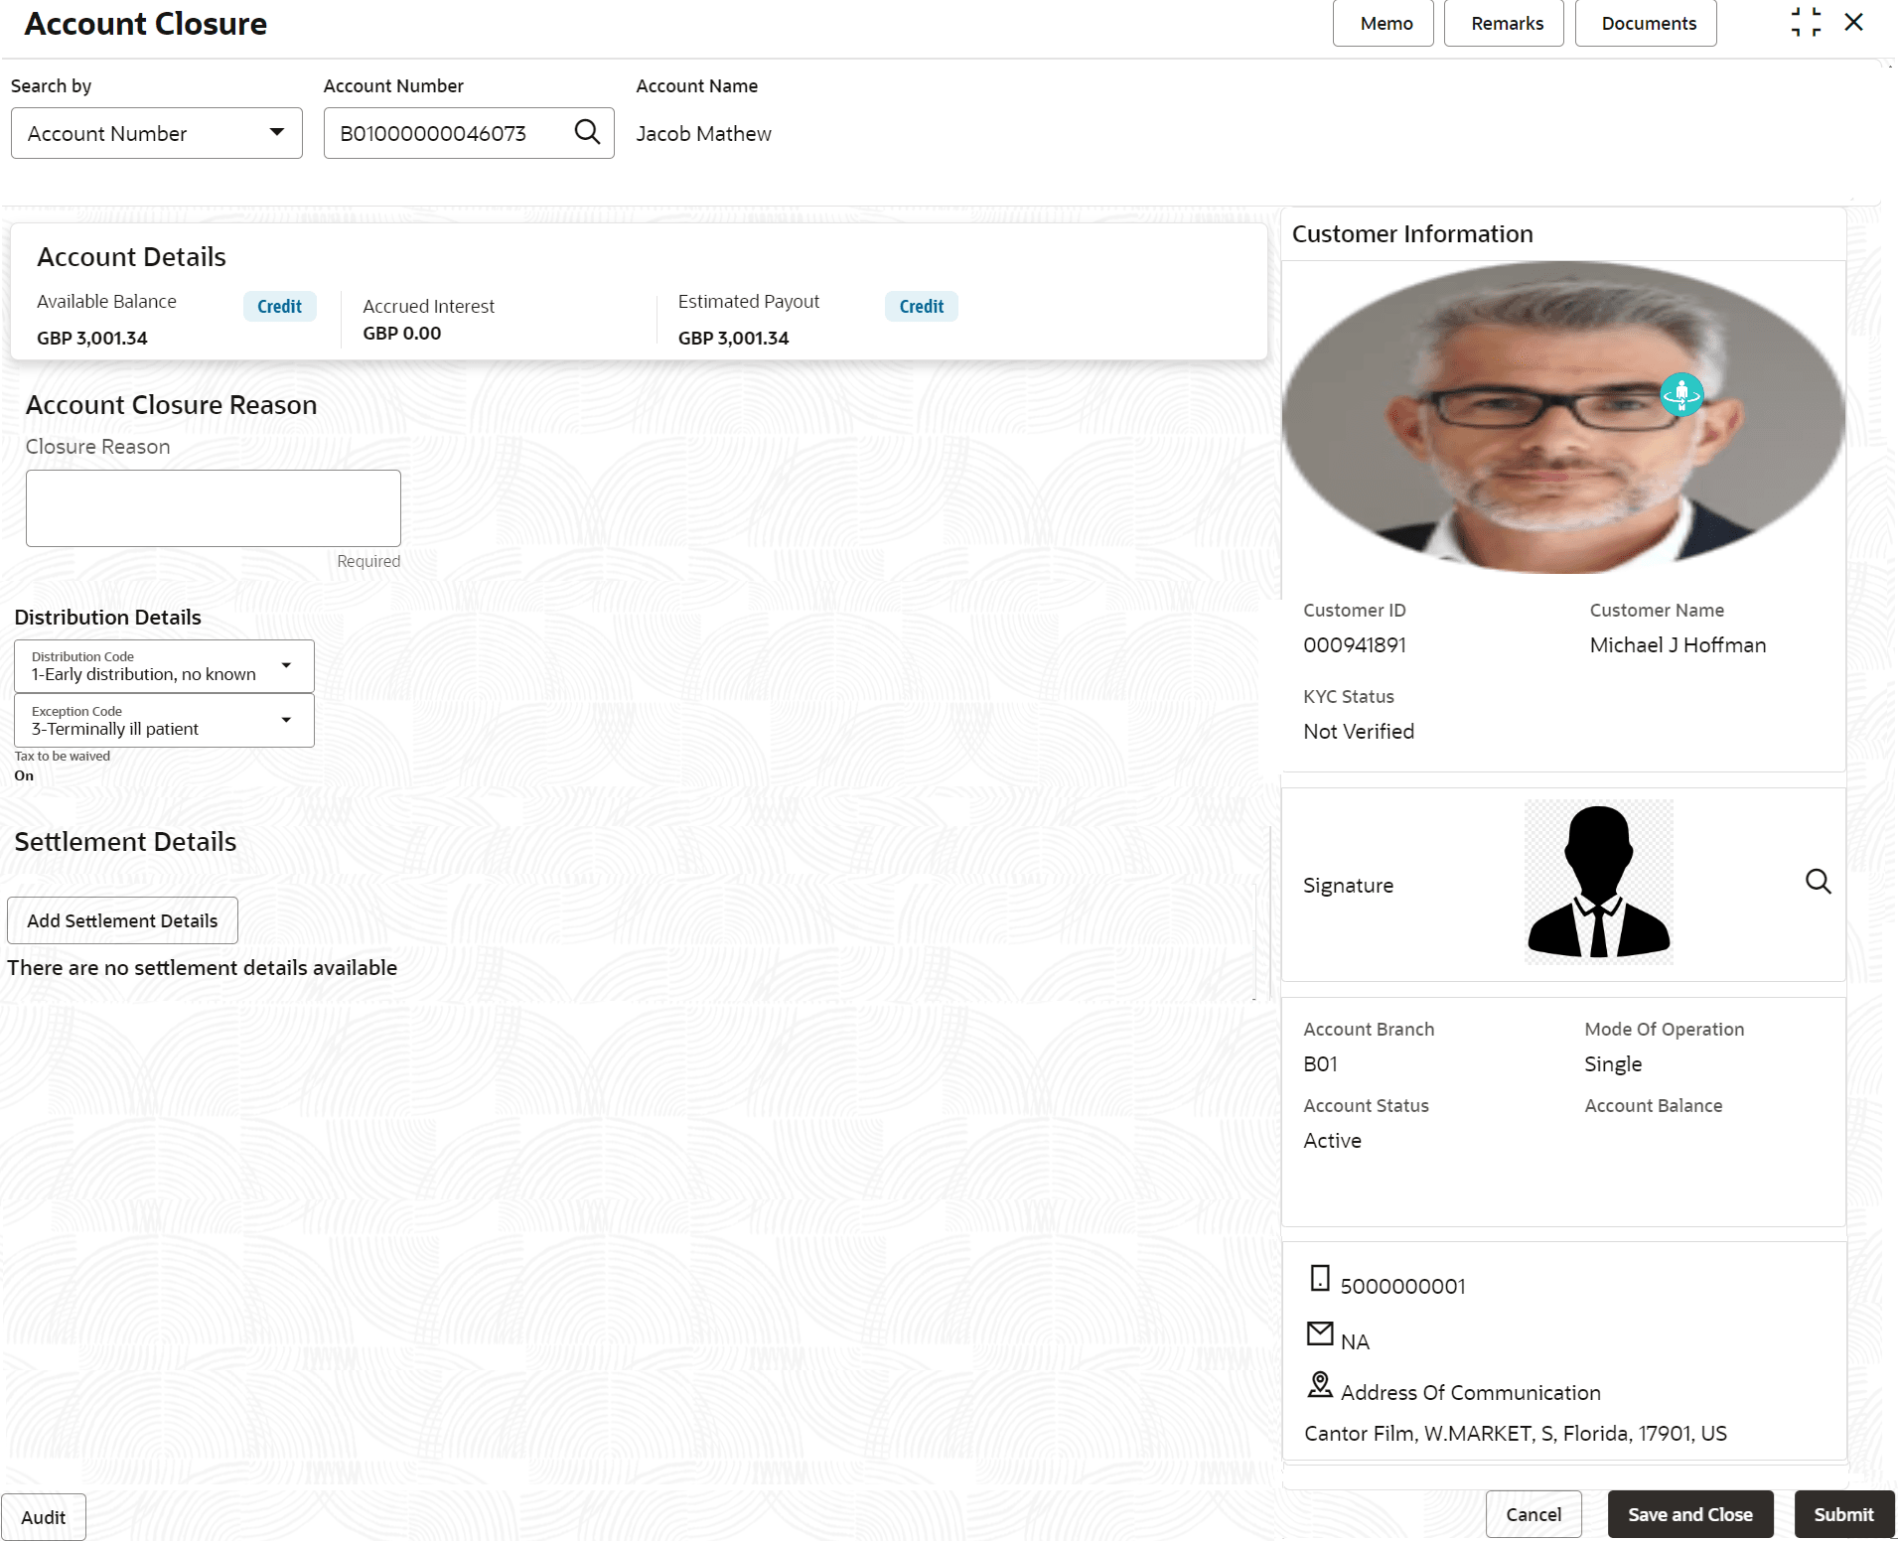1898x1541 pixels.
Task: Click the collapse screen icon in header
Action: tap(1806, 22)
